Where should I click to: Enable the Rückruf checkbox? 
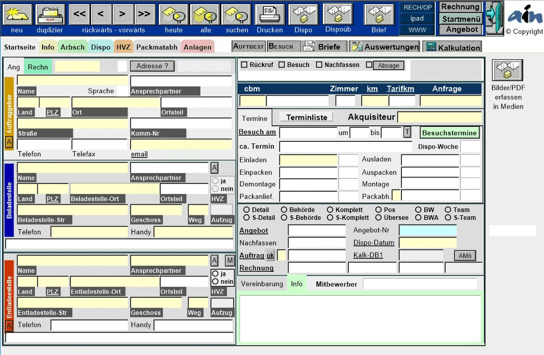244,65
